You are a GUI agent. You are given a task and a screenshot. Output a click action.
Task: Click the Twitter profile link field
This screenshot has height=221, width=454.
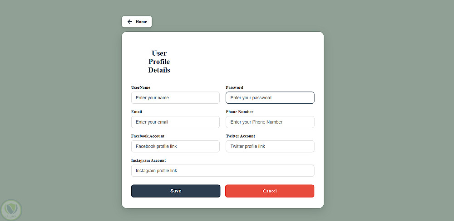pyautogui.click(x=270, y=146)
